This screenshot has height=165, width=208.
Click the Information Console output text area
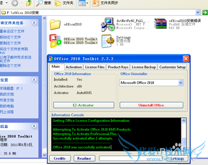(116, 135)
